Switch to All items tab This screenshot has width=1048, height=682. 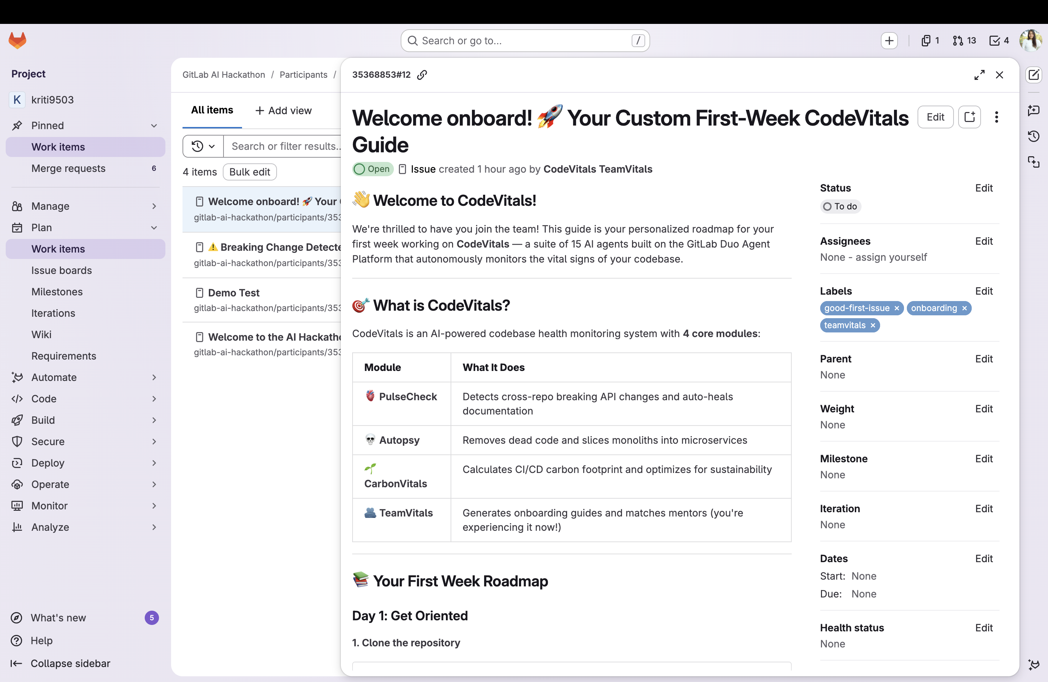tap(212, 110)
